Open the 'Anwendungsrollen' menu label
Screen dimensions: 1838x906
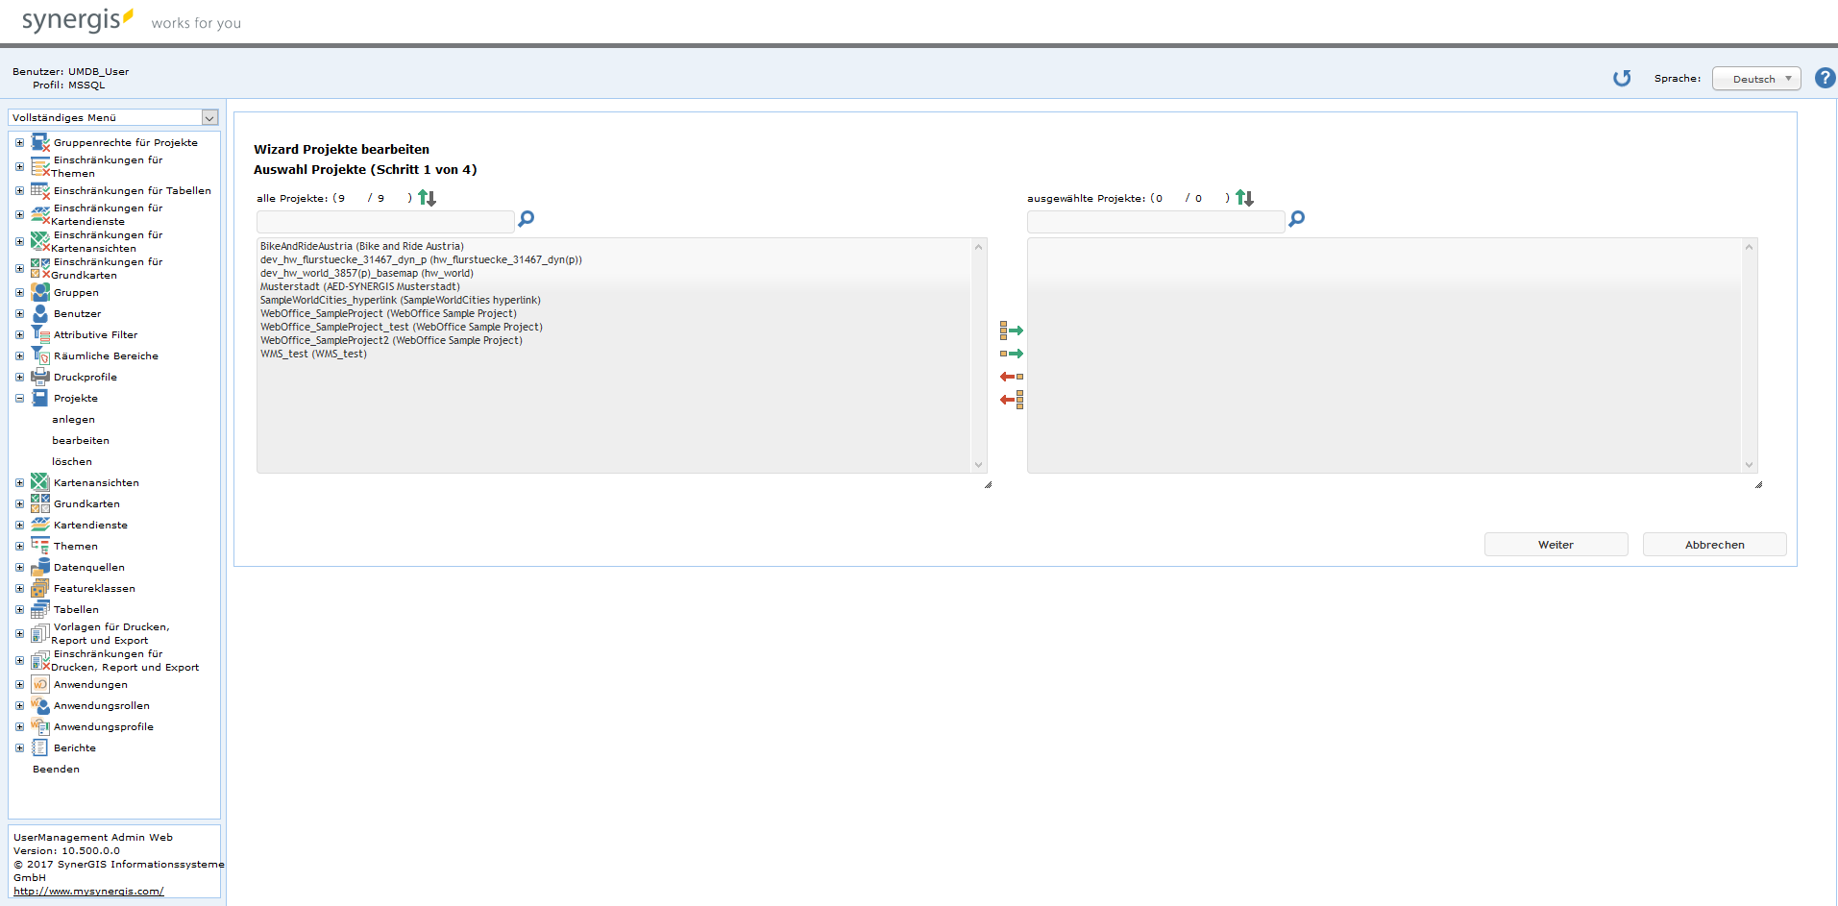point(102,705)
